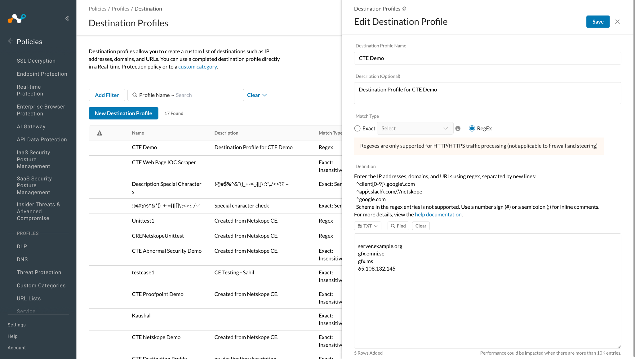635x359 pixels.
Task: Click the Policies breadcrumb link
Action: click(x=97, y=9)
